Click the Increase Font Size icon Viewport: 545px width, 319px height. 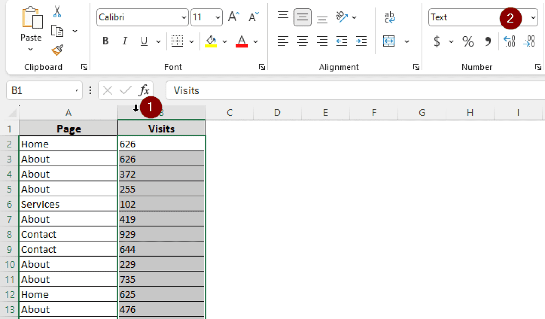(233, 17)
